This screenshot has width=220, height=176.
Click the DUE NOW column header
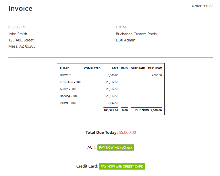155,68
